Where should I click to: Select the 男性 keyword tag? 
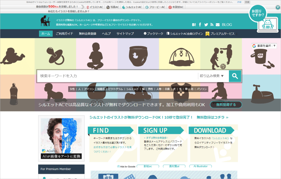151,89
